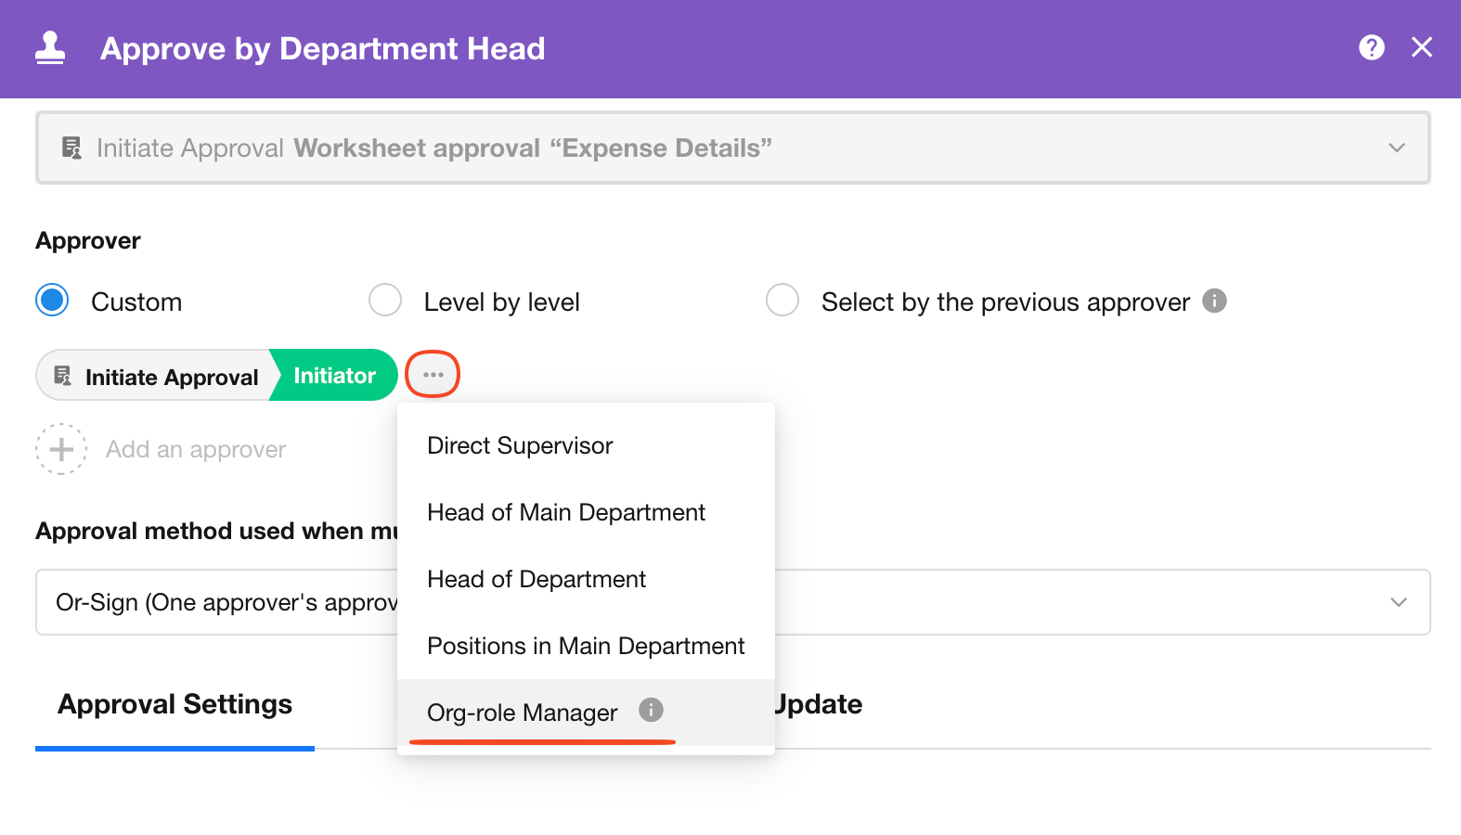The image size is (1461, 835).
Task: Pick Head of Department from list
Action: [537, 580]
